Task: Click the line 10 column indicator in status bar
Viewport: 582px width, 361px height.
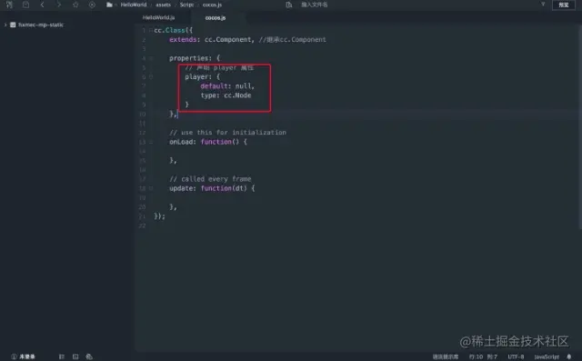Action: (483, 356)
